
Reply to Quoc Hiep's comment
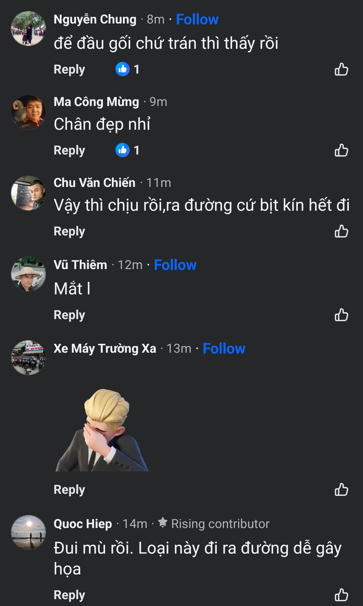[x=69, y=595]
